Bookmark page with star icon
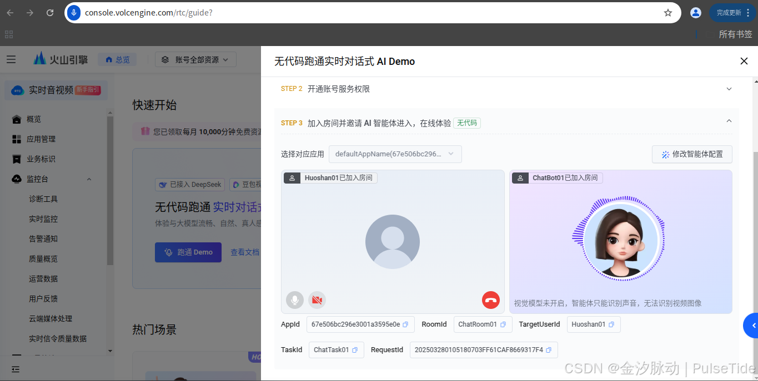The width and height of the screenshot is (758, 381). point(668,13)
